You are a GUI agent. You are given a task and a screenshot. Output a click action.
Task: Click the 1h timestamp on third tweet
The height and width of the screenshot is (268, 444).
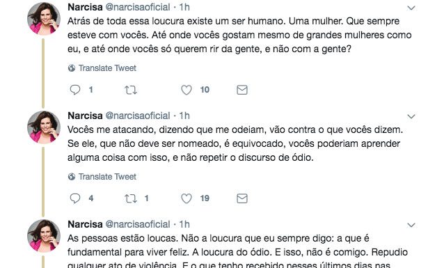pyautogui.click(x=184, y=224)
